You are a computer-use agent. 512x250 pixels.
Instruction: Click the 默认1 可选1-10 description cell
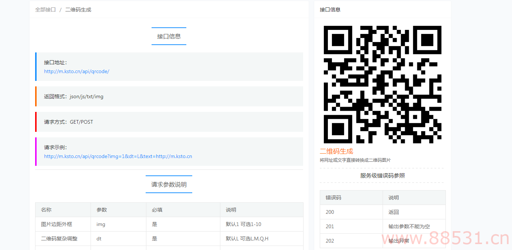coord(244,224)
